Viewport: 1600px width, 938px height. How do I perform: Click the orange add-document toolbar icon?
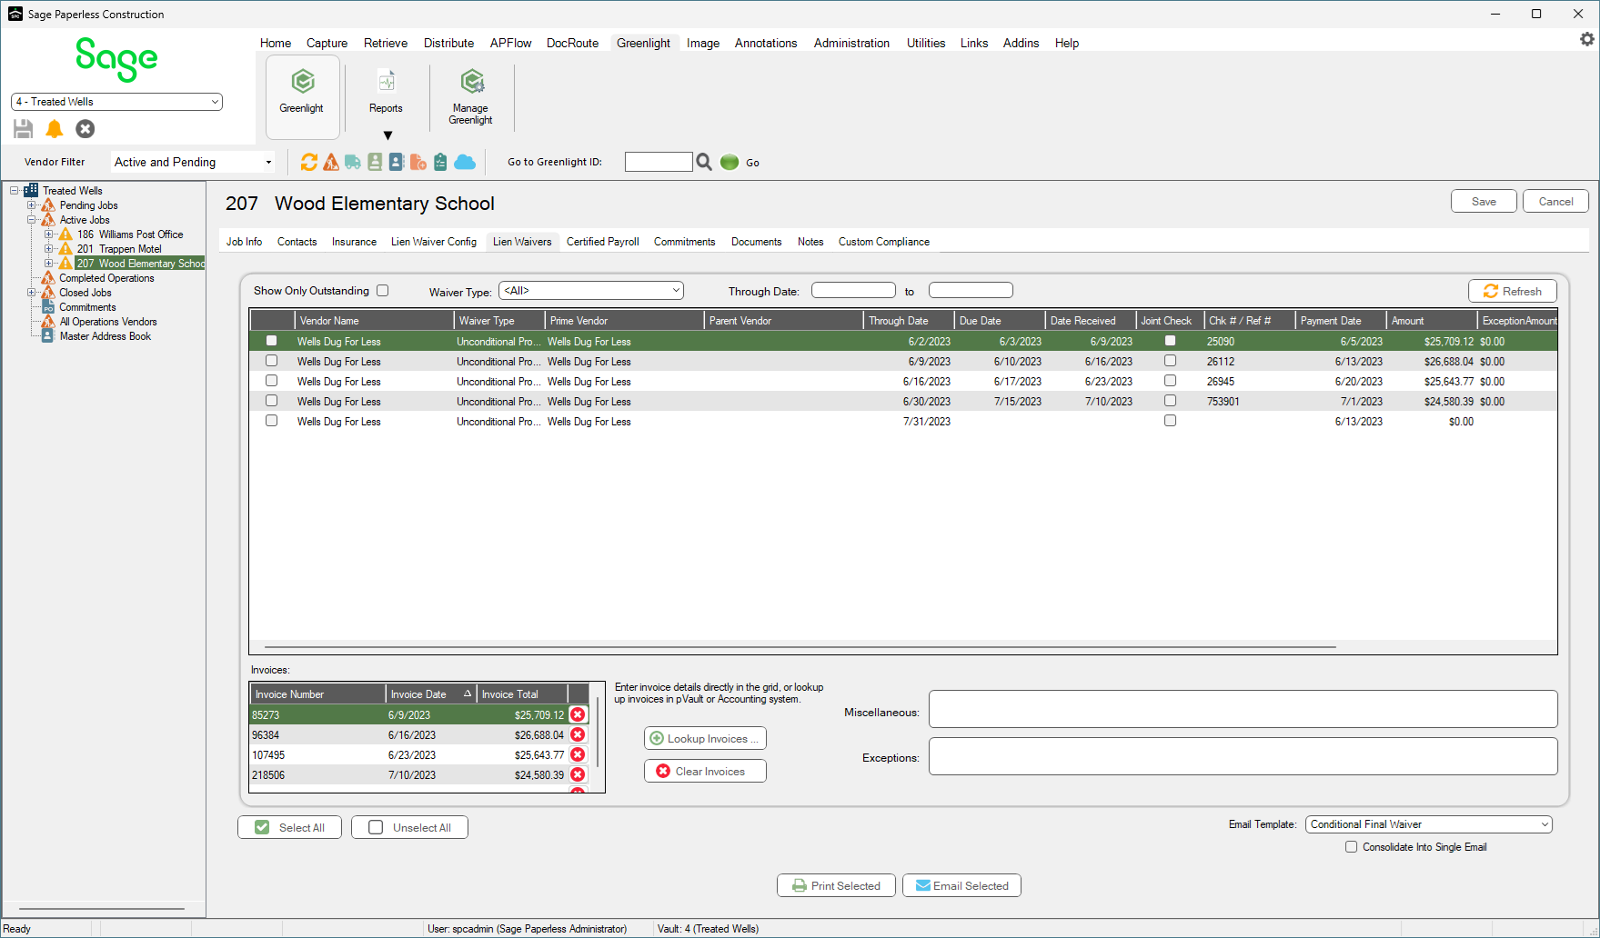(418, 162)
